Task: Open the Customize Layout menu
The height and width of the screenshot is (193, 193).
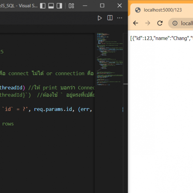Action: point(71,6)
